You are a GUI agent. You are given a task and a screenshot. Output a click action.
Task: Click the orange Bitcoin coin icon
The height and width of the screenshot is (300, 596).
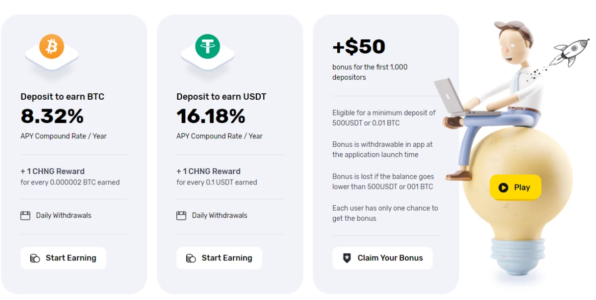[x=52, y=47]
